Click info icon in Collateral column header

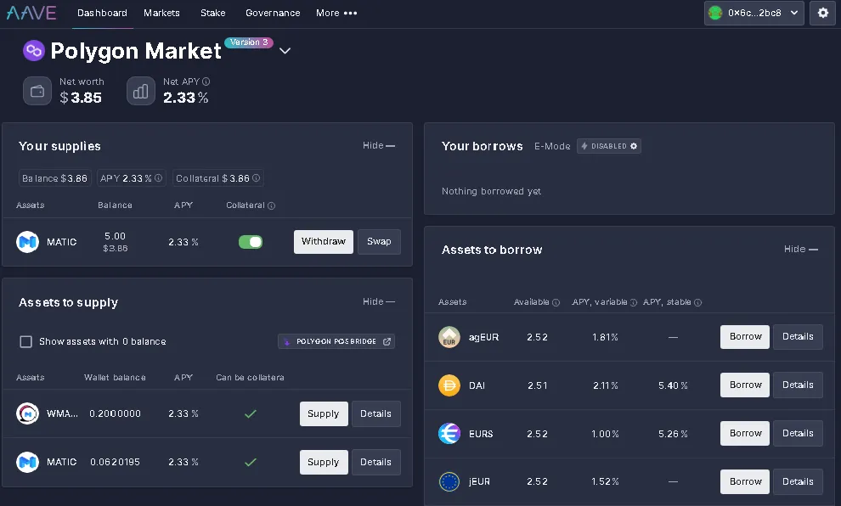click(271, 205)
